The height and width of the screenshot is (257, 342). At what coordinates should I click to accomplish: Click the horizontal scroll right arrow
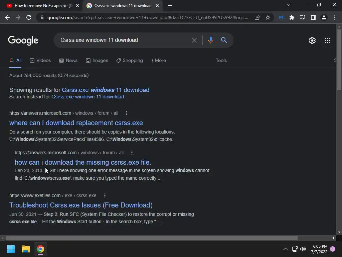[334, 238]
